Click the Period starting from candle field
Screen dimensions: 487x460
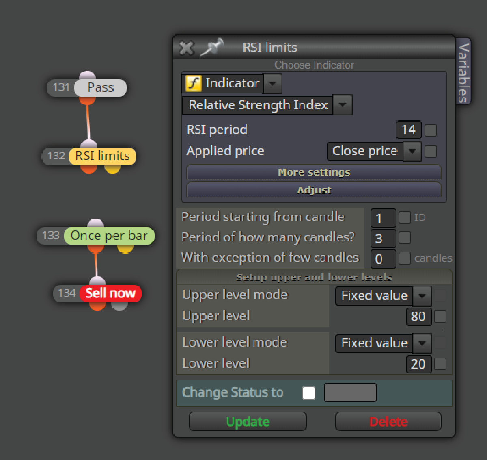point(383,218)
